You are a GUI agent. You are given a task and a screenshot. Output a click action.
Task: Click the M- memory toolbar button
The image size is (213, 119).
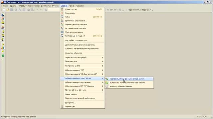coord(115,10)
